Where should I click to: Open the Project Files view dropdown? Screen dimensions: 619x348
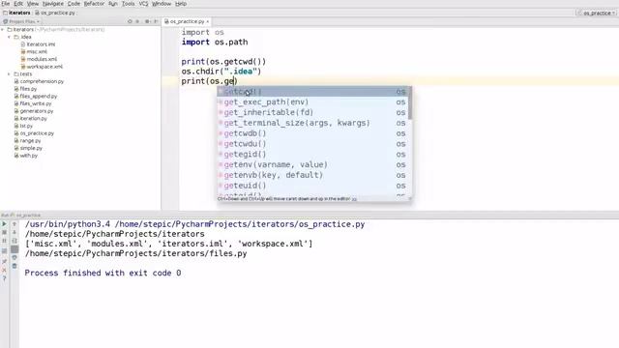pyautogui.click(x=21, y=21)
